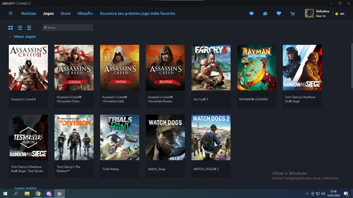The width and height of the screenshot is (353, 198).
Task: Open Trials Rising cover art
Action: click(120, 137)
